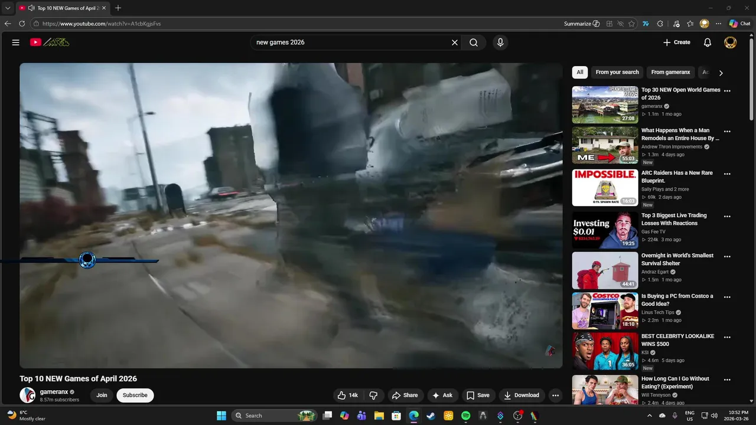Viewport: 756px width, 425px height.
Task: Open options for Top 3 Biggest Live Trading Losses
Action: click(x=727, y=216)
